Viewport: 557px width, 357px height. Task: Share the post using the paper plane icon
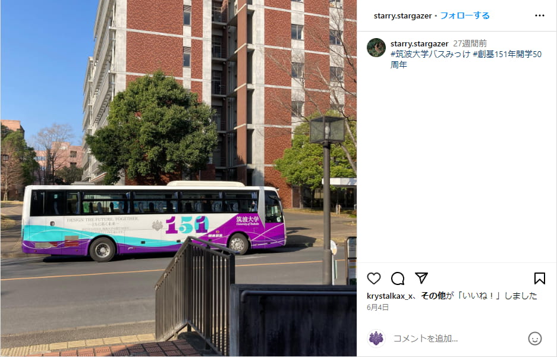[x=421, y=278]
